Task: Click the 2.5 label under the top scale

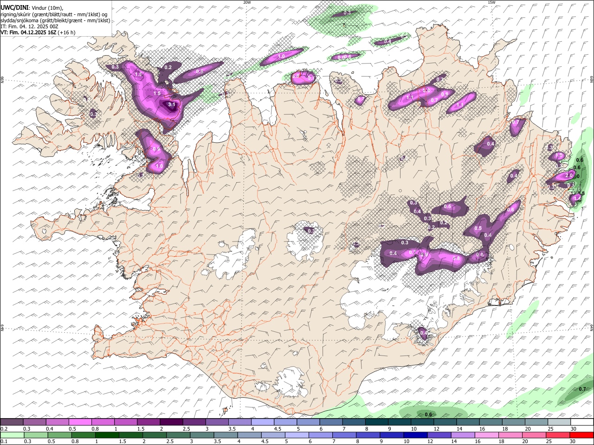Action: click(187, 429)
